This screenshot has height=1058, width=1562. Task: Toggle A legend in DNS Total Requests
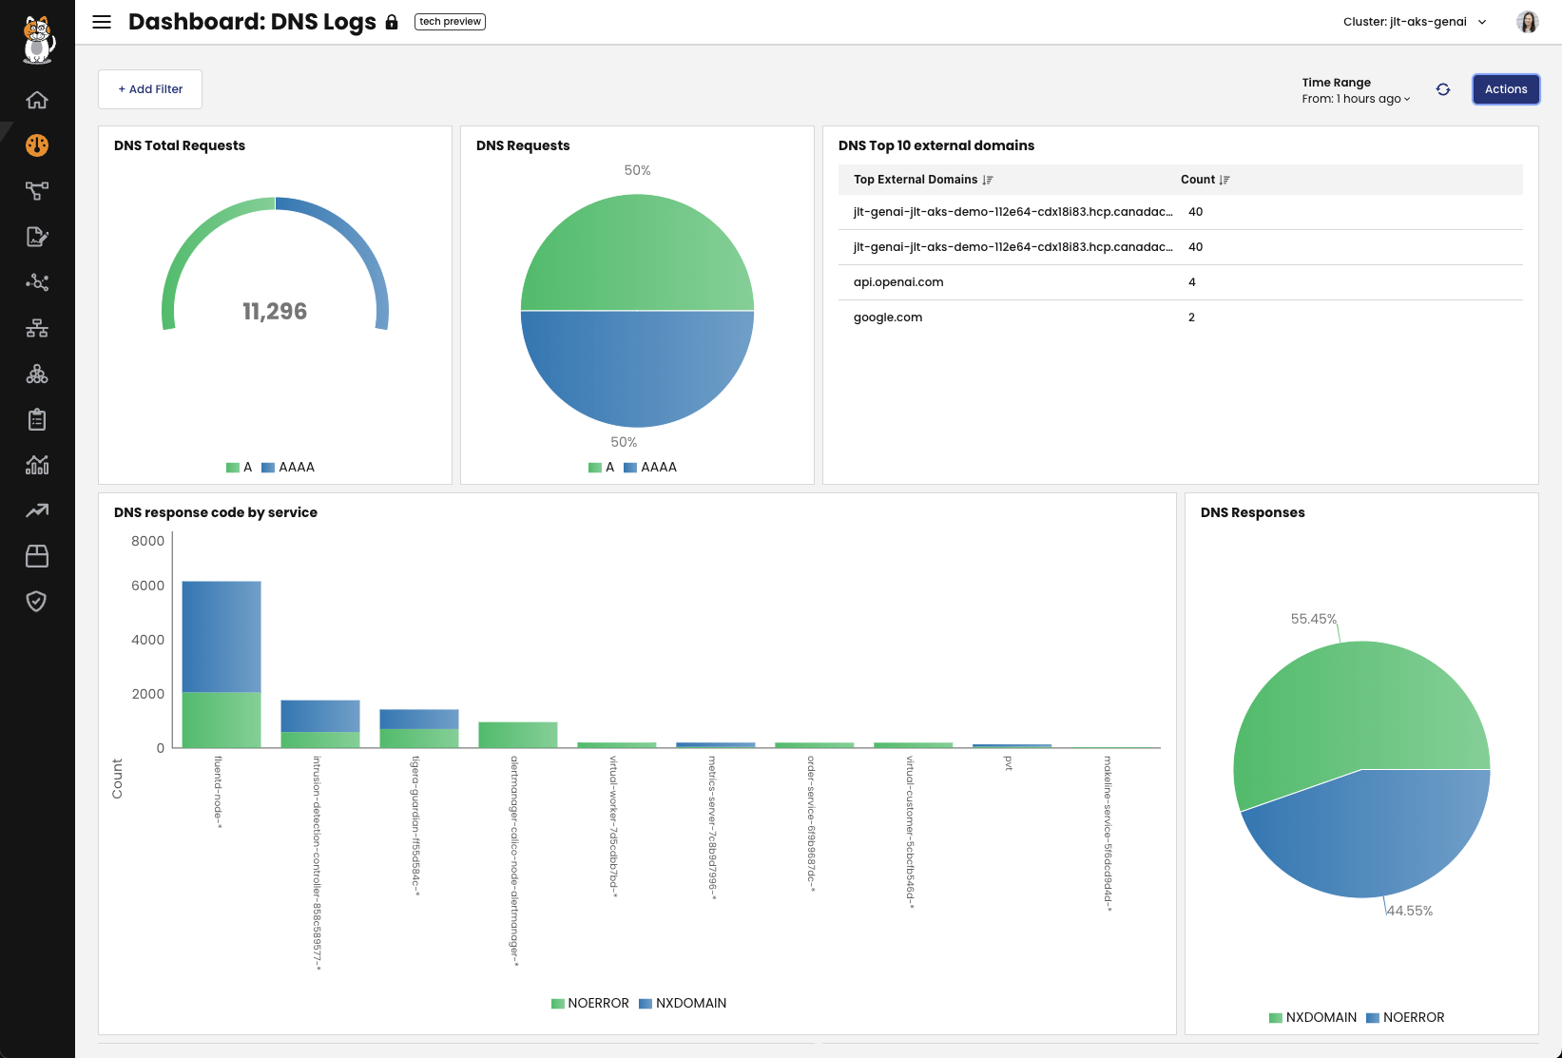coord(240,467)
